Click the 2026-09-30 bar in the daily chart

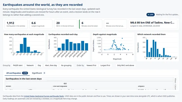click(x=59, y=49)
